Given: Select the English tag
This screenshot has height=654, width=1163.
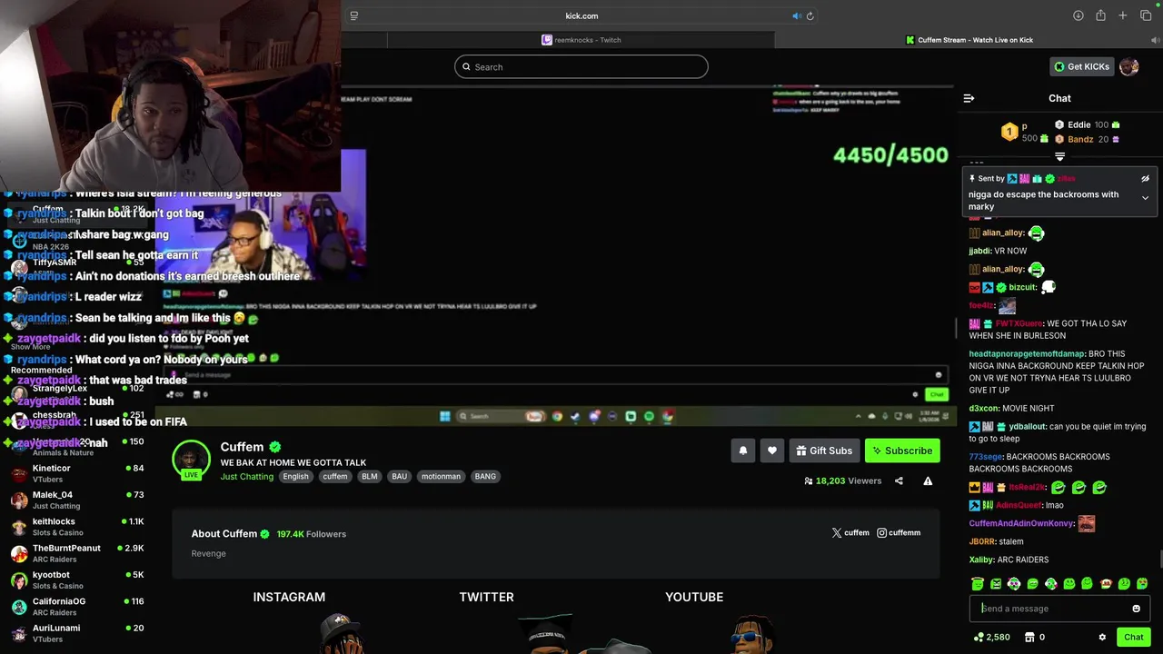Looking at the screenshot, I should 295,476.
